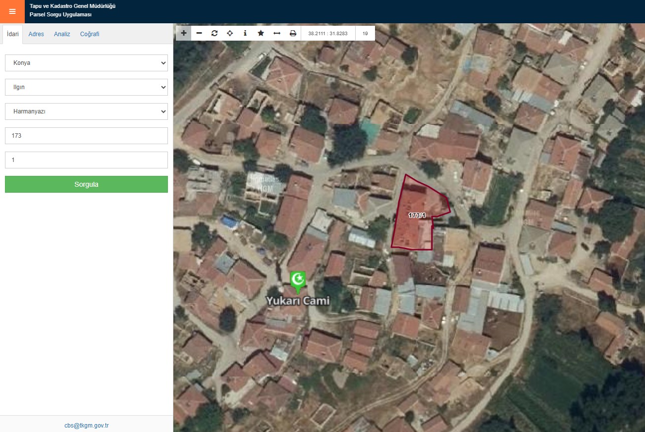Click the star favorites icon
Screen dimensions: 645x432
(x=261, y=33)
